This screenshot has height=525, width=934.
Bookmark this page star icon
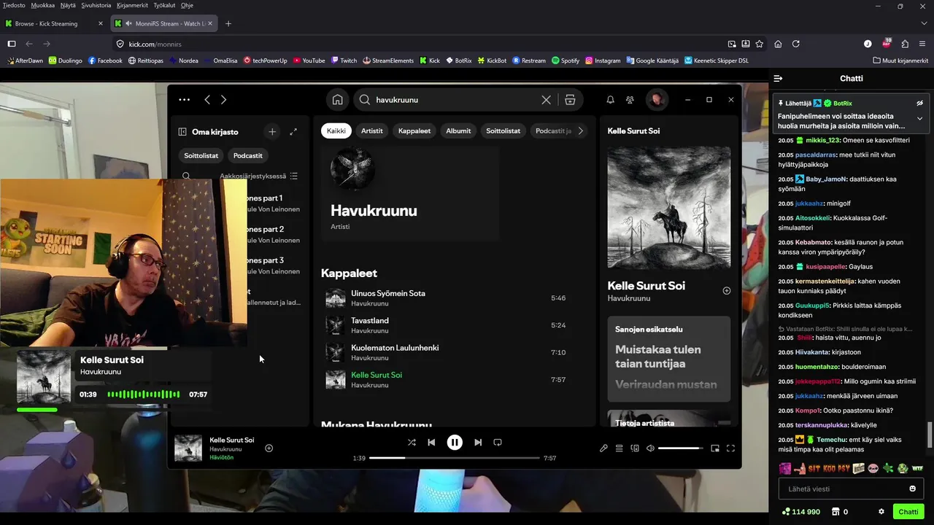760,44
